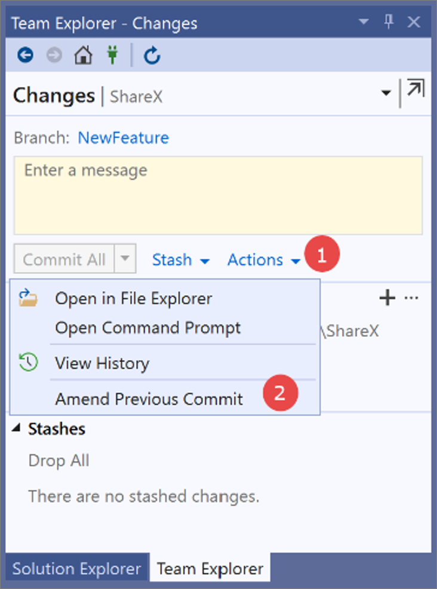Click the commit message text box
The width and height of the screenshot is (437, 589).
click(218, 196)
